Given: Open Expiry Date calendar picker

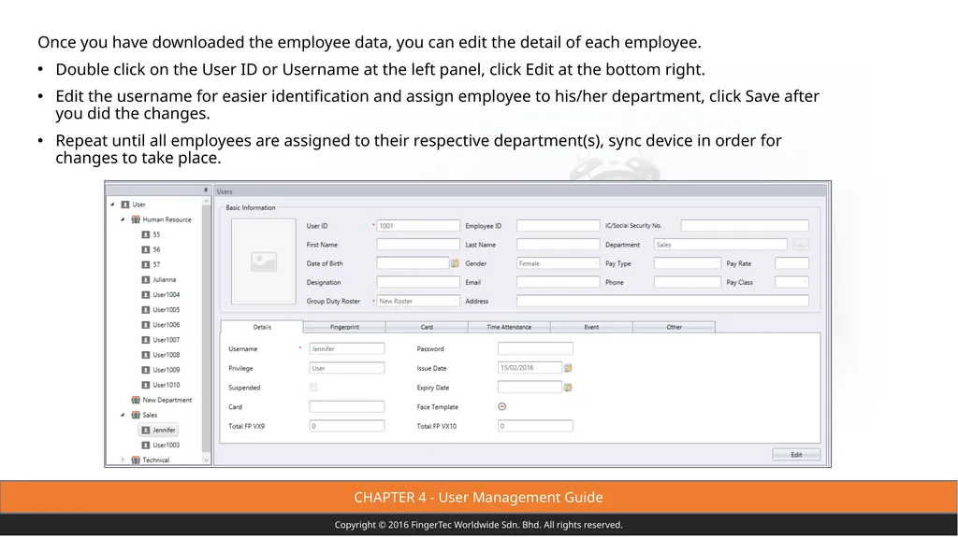Looking at the screenshot, I should click(x=568, y=388).
